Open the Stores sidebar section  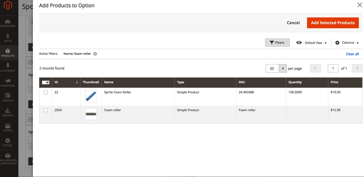pyautogui.click(x=7, y=127)
